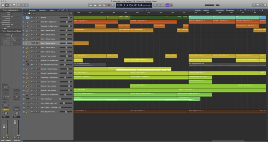Select the Estey Reed Organ track icon
This screenshot has width=268, height=142.
(28, 99)
